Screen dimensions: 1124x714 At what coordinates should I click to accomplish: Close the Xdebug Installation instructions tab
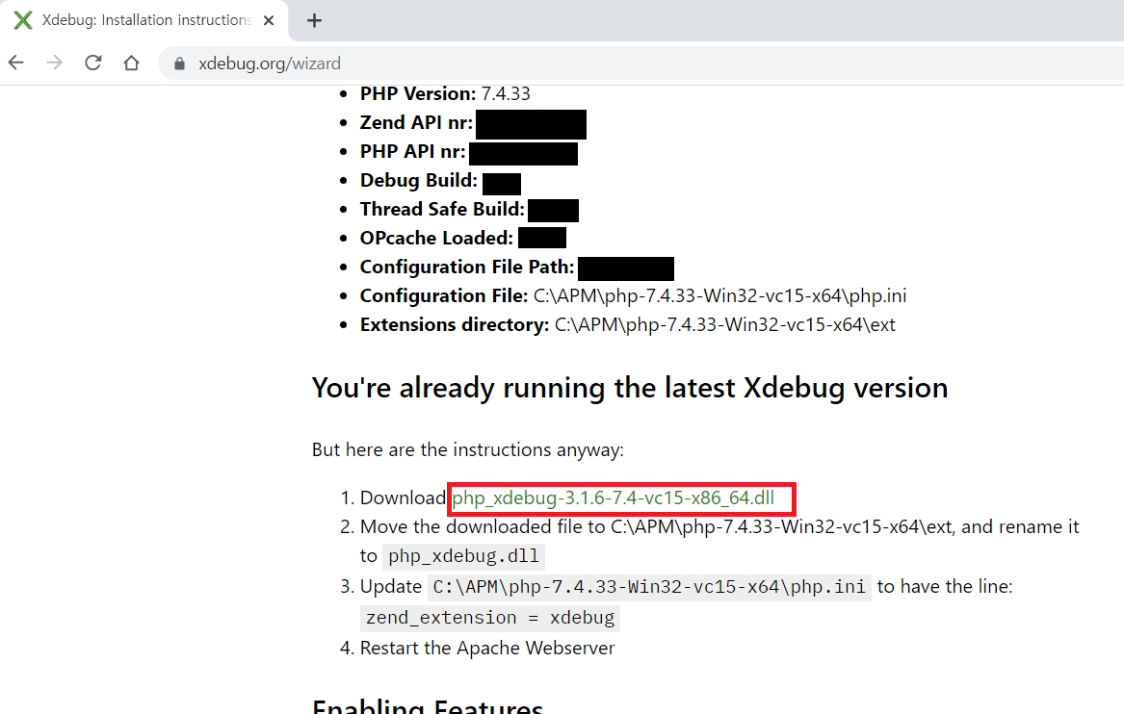[269, 21]
